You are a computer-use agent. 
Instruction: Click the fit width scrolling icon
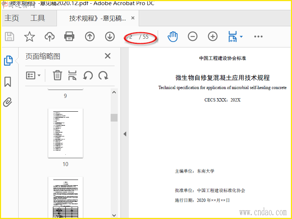coord(233,36)
